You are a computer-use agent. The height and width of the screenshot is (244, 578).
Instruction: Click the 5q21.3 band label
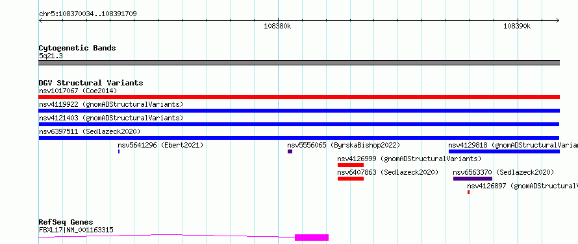click(x=51, y=56)
